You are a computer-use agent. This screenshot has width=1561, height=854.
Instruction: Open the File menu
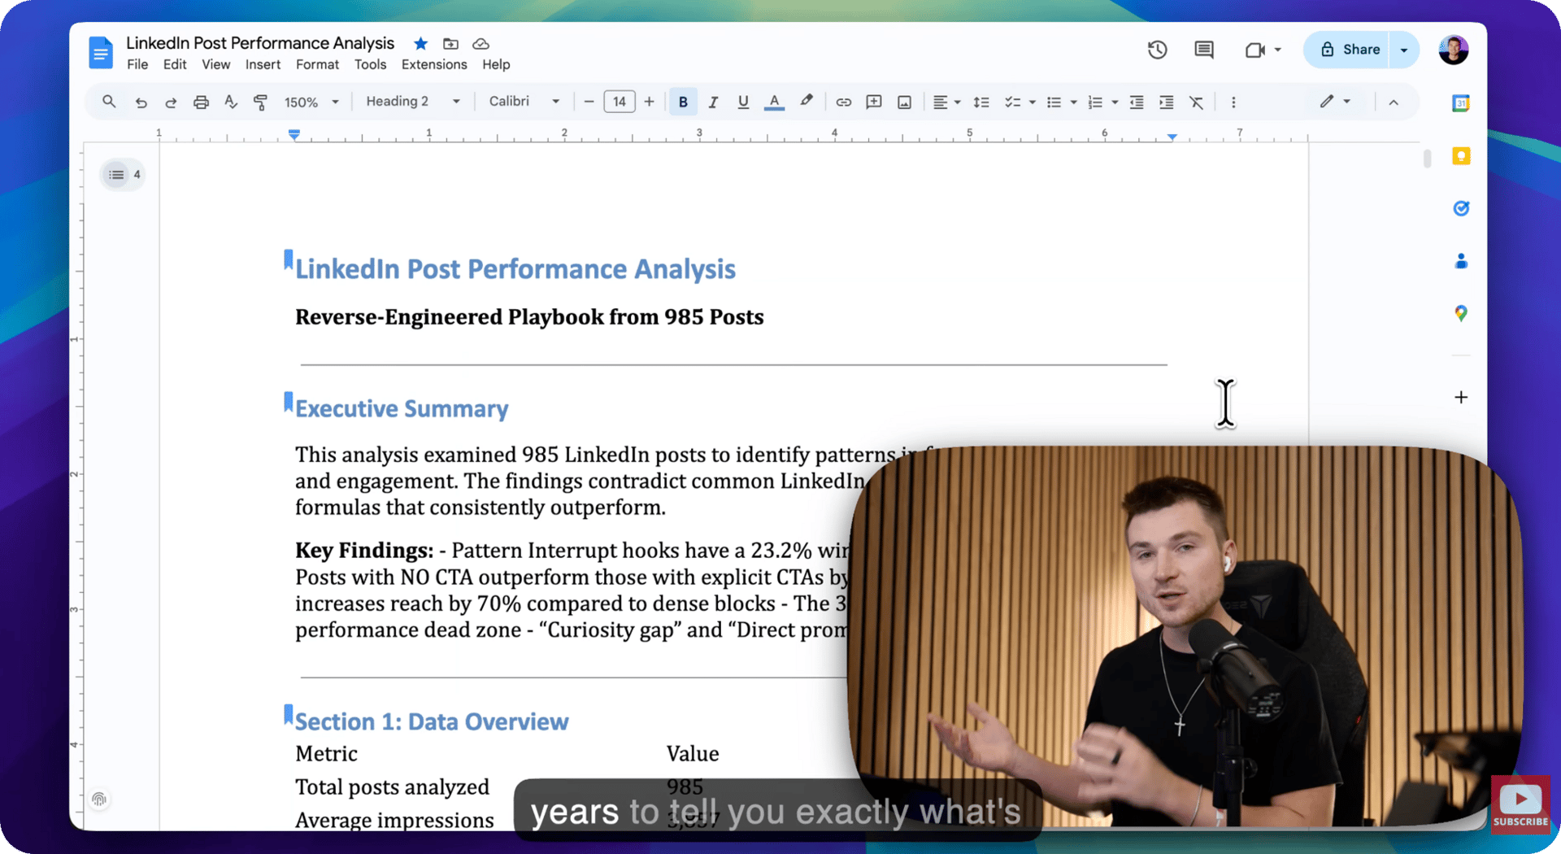click(x=137, y=65)
